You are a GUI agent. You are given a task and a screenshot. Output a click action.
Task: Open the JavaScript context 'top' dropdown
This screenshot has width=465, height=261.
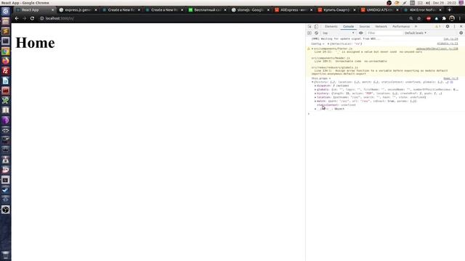tap(338, 33)
